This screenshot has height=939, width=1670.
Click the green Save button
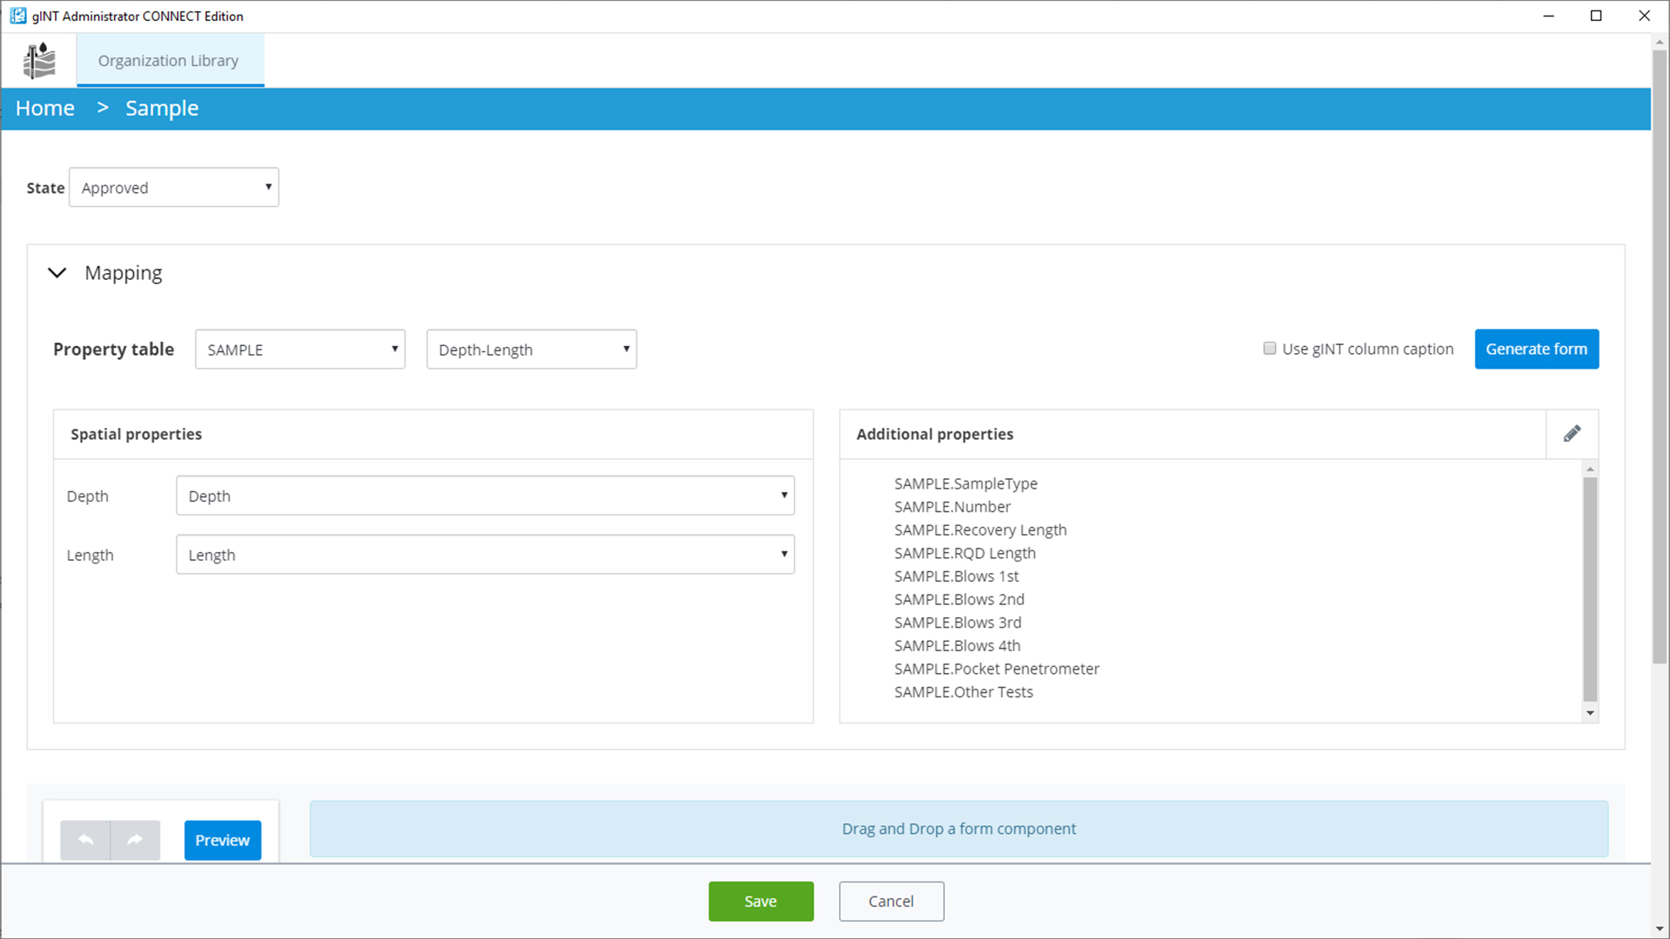pos(760,902)
